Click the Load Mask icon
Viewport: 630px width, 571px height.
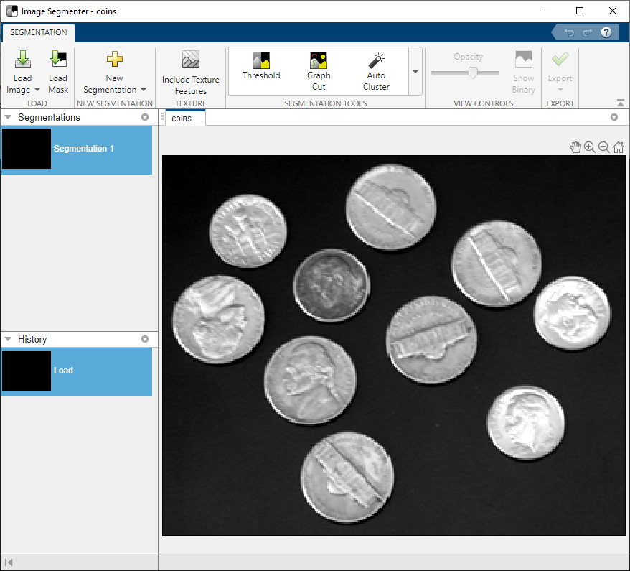click(58, 60)
